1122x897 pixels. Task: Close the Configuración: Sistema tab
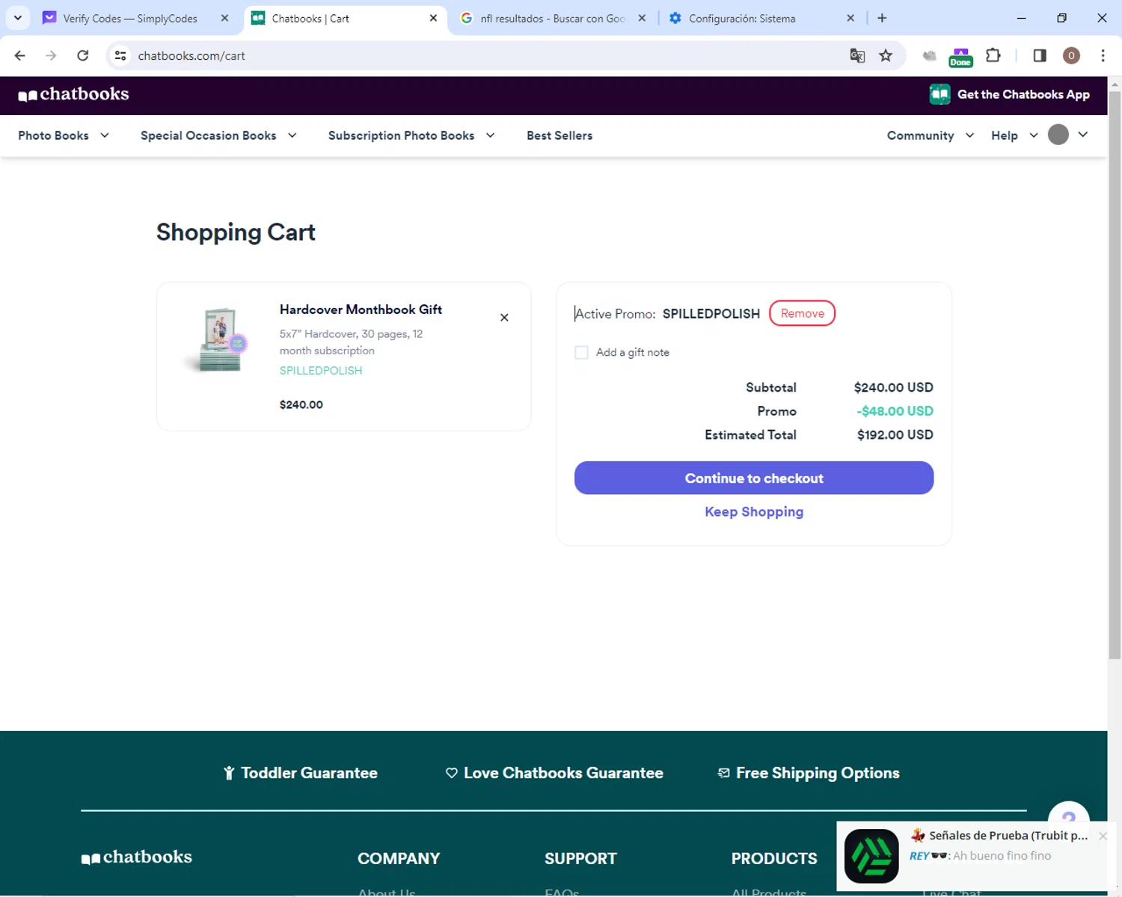(x=850, y=18)
